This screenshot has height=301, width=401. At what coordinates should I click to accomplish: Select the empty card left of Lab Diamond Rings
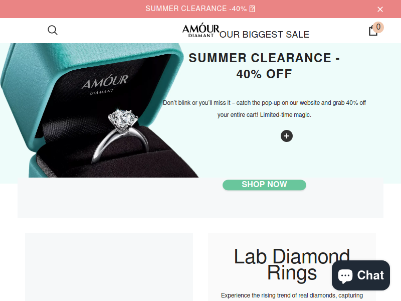[x=109, y=267]
